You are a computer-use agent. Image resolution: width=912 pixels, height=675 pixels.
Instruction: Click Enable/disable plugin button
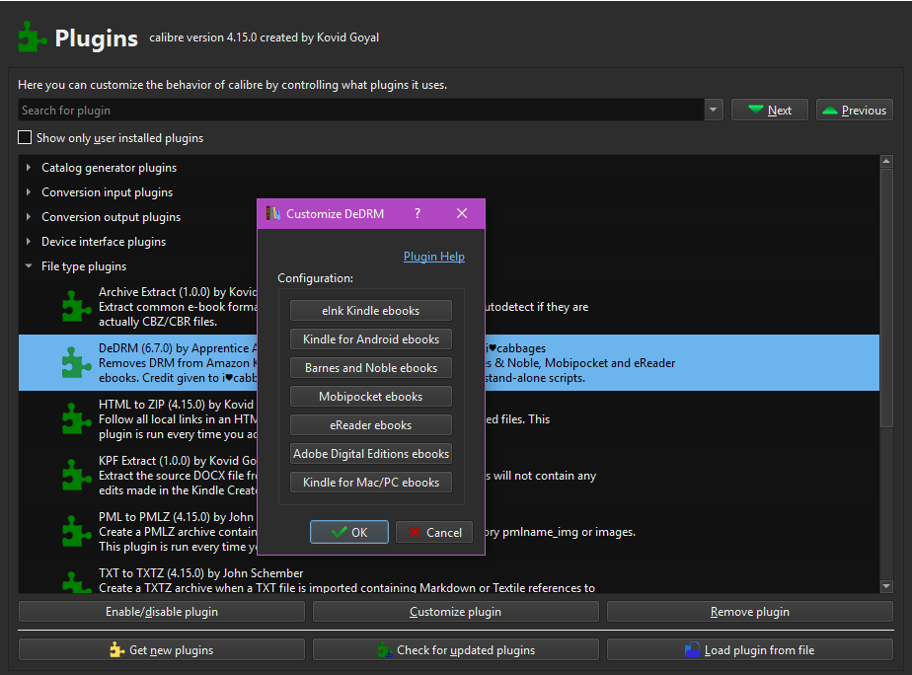[162, 612]
